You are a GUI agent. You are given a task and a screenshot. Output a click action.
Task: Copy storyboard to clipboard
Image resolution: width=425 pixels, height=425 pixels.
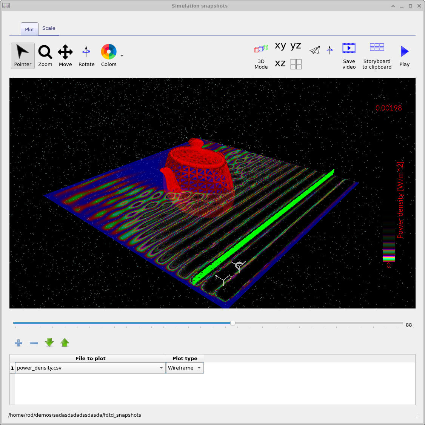point(377,56)
